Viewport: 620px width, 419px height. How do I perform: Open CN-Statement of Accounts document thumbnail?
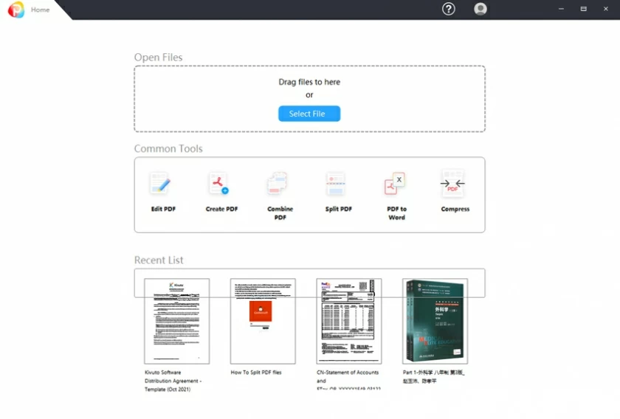click(x=349, y=321)
